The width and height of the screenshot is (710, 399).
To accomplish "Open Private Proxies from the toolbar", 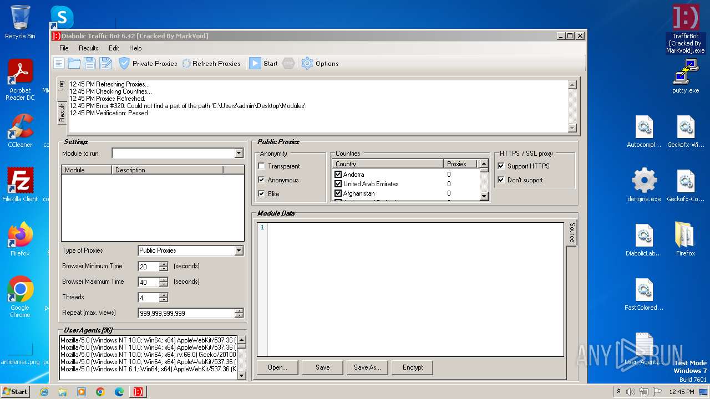I will (x=148, y=63).
